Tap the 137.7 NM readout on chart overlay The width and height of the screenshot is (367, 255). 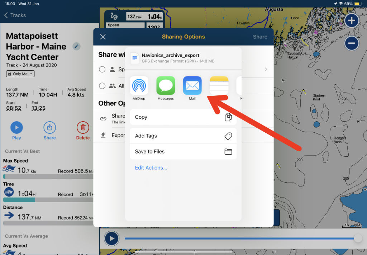pos(134,16)
